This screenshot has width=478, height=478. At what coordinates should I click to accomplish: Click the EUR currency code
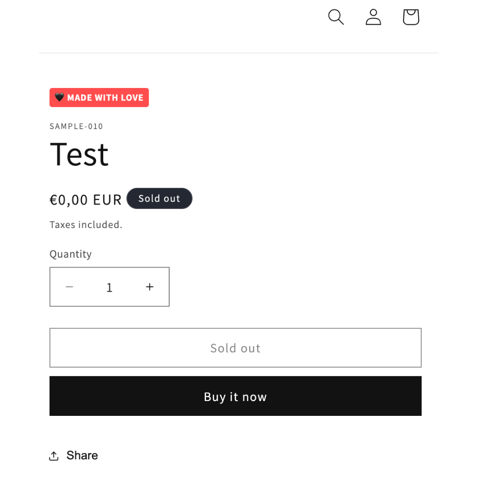(x=107, y=200)
